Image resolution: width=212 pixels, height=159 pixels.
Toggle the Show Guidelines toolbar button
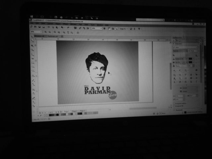click(x=116, y=29)
